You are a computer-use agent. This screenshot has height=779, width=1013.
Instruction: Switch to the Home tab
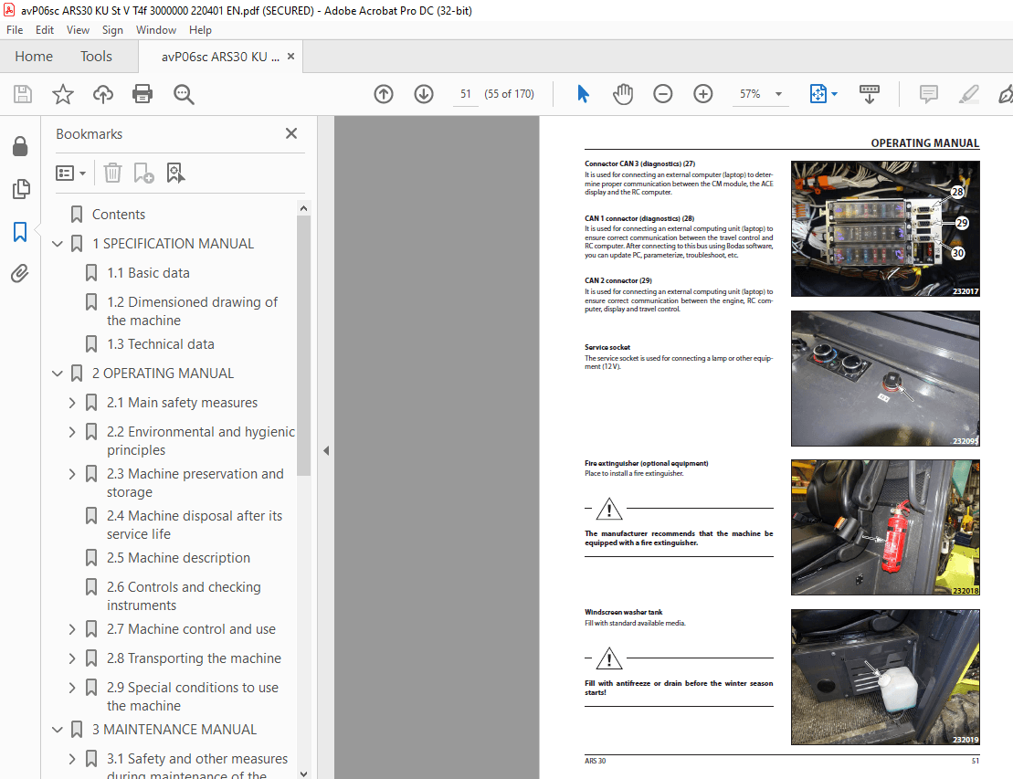coord(34,56)
